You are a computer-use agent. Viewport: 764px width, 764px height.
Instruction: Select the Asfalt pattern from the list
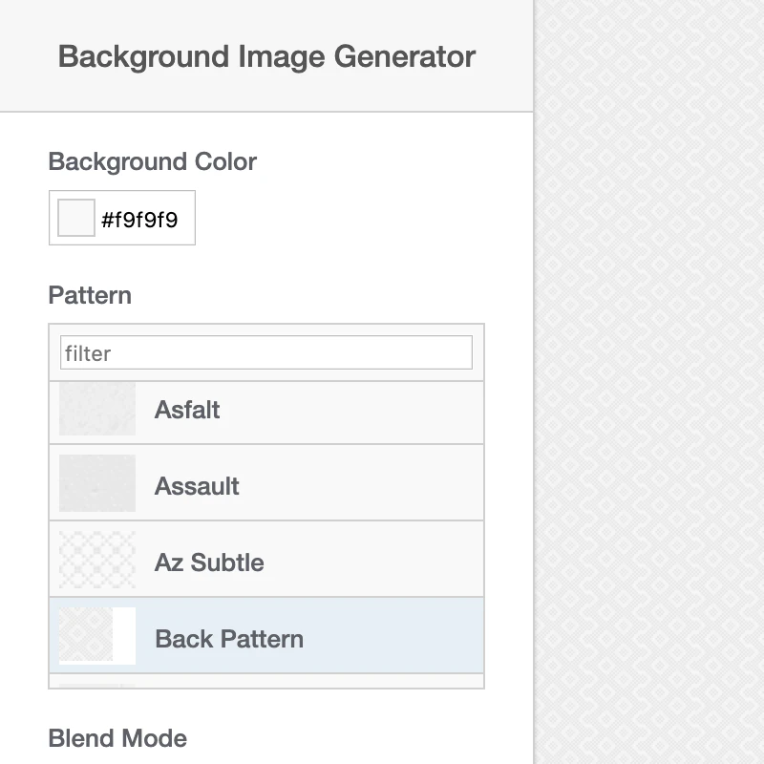click(x=265, y=410)
